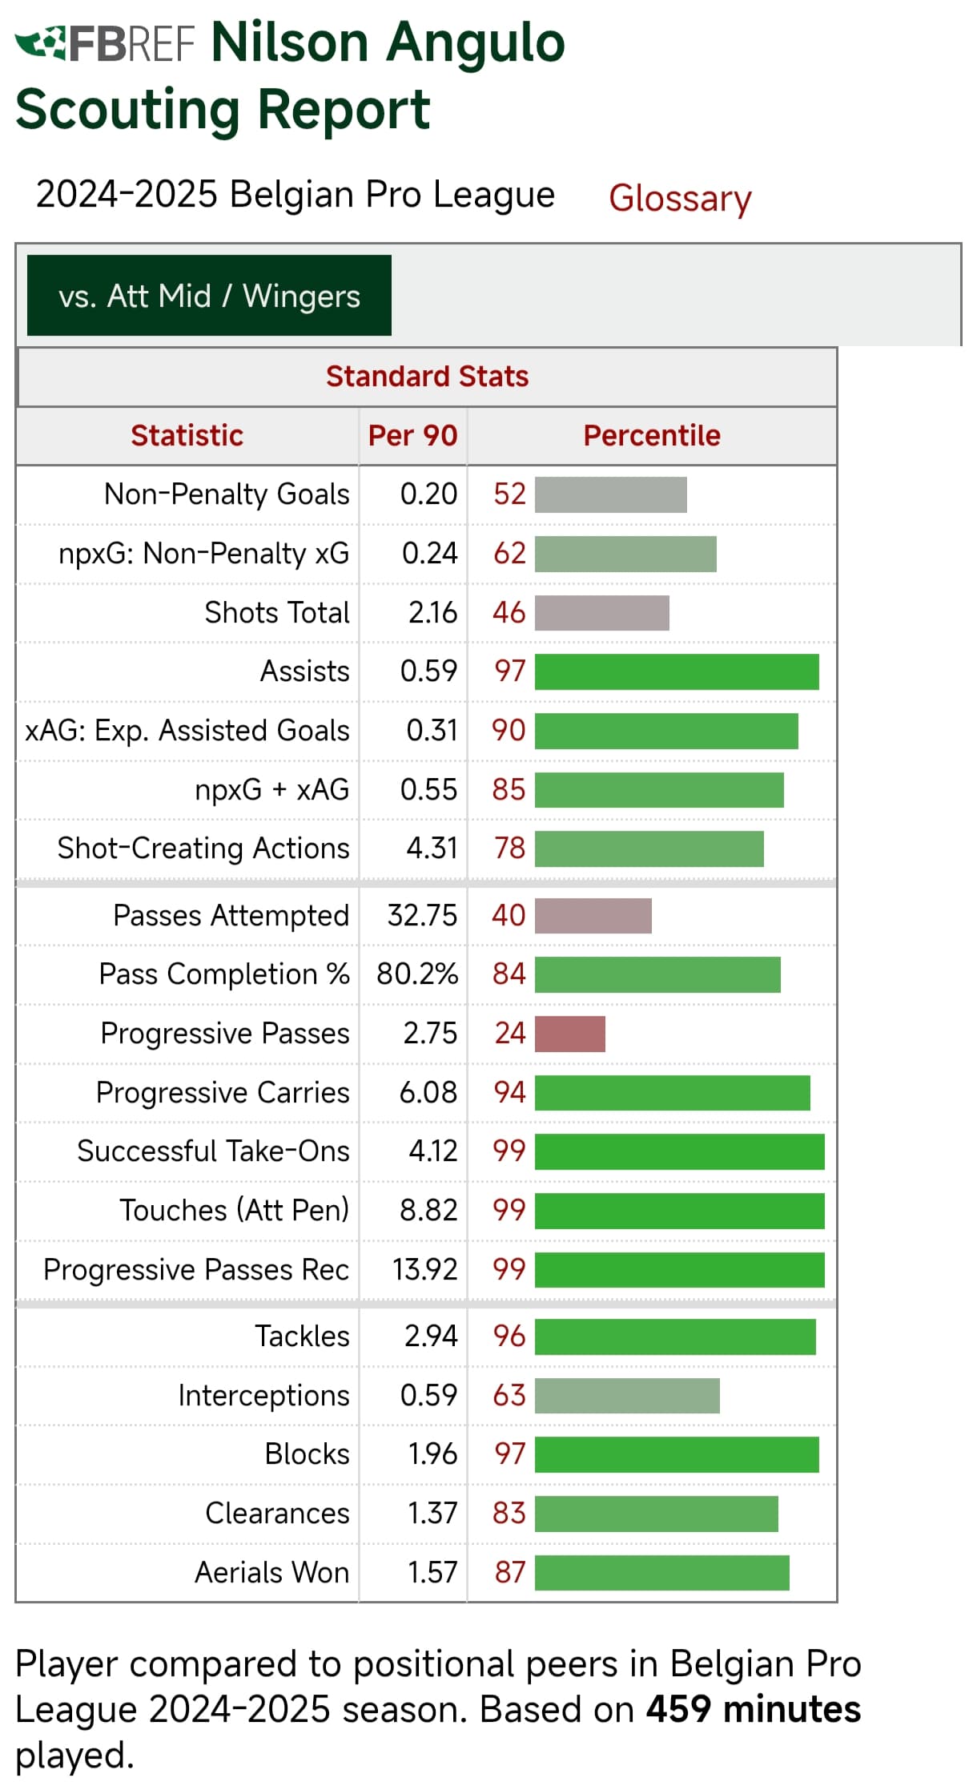977x1782 pixels.
Task: Click the Progressive Carries value 6.08
Action: coord(428,1093)
